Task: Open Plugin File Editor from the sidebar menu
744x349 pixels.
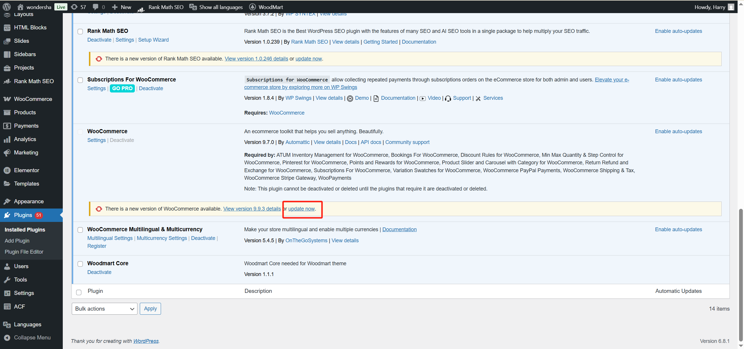Action: [24, 252]
